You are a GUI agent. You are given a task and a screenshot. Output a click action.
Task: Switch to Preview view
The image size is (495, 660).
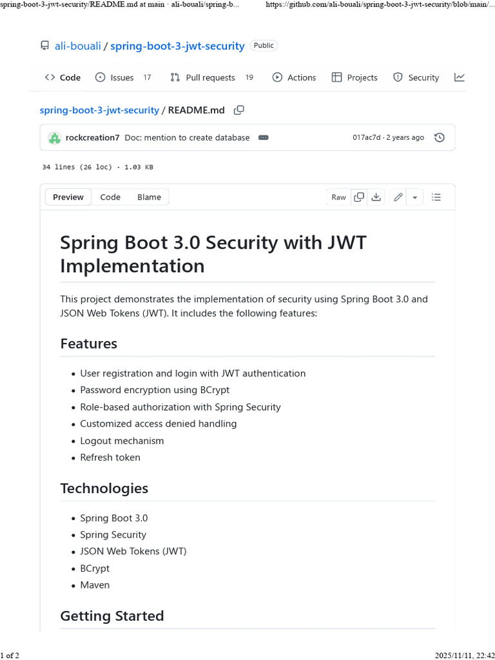click(68, 197)
